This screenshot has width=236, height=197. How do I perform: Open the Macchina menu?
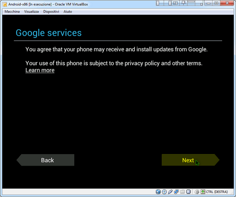pyautogui.click(x=12, y=12)
